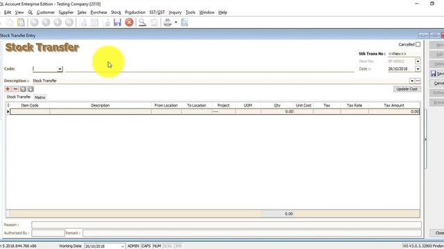Click the Qty column header

point(277,105)
